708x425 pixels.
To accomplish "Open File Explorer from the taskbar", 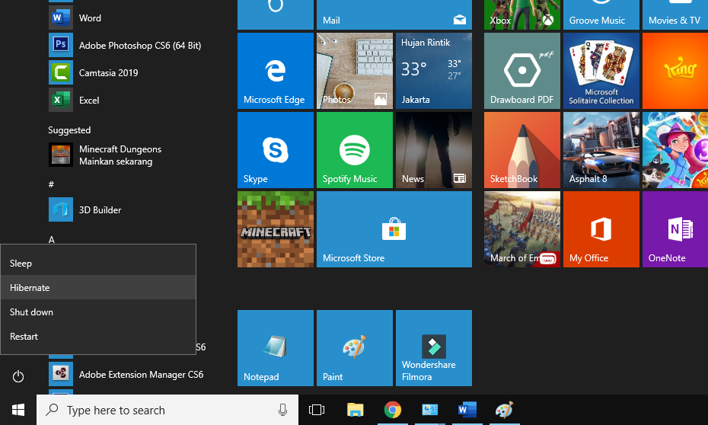I will coord(356,410).
